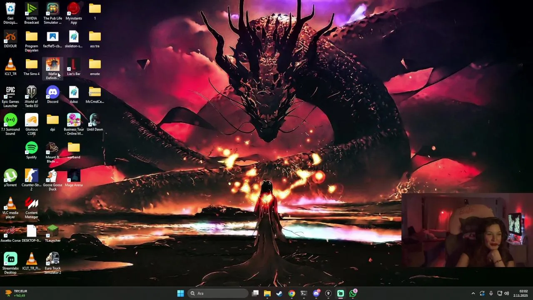The height and width of the screenshot is (300, 533).
Task: Launch NVIDIA Broadcast from desktop
Action: pos(32,13)
